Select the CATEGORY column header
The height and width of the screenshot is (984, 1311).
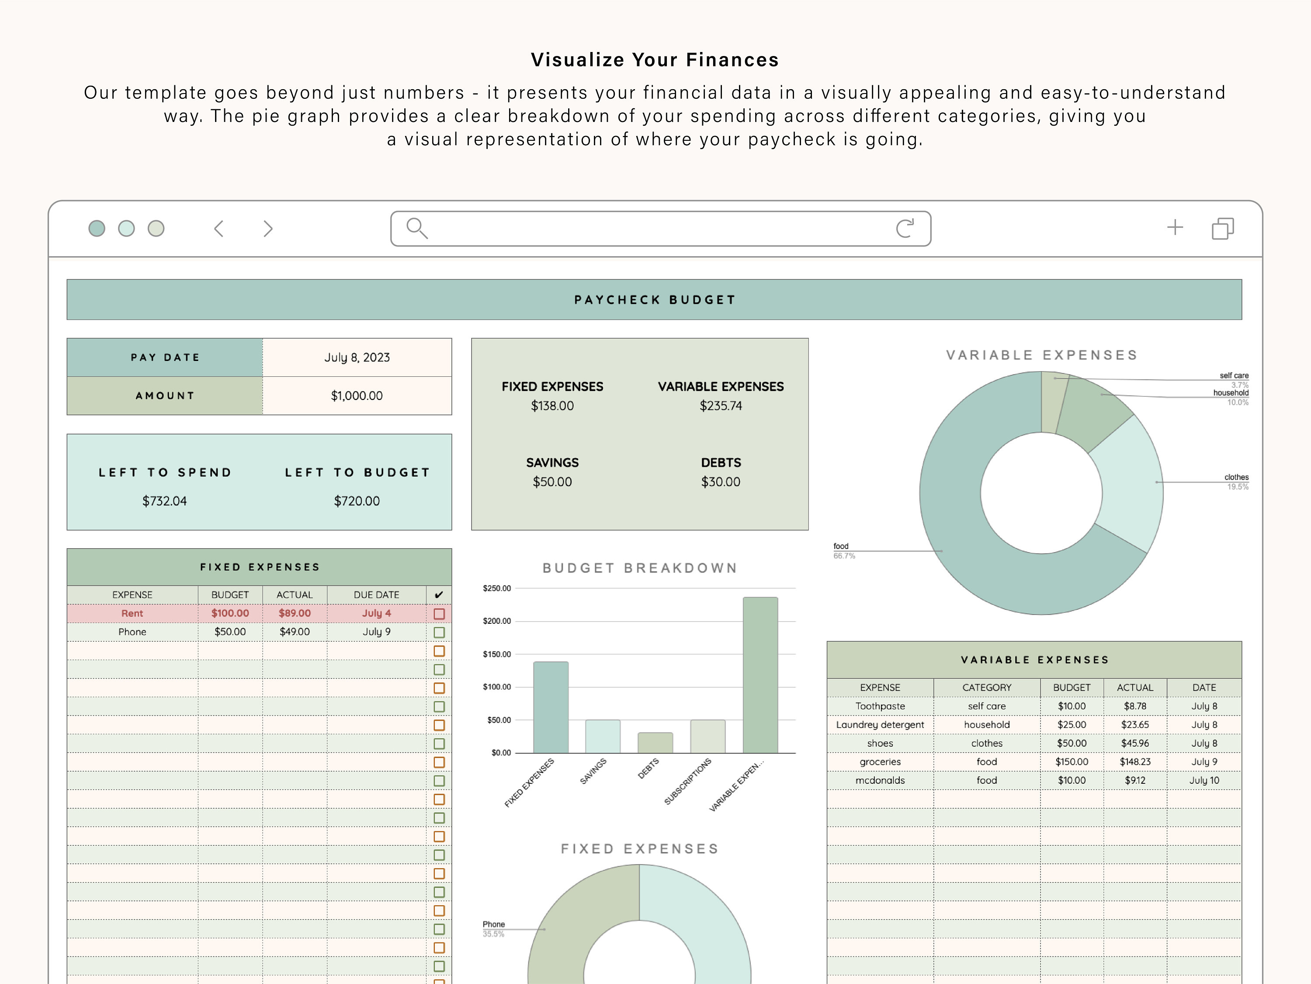(987, 688)
